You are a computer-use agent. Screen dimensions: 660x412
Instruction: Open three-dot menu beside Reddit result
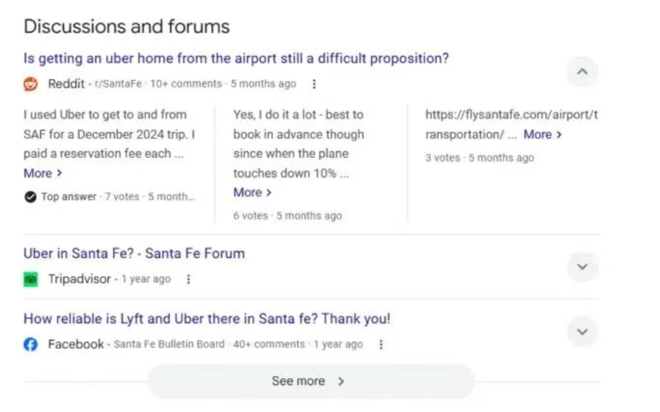tap(314, 84)
